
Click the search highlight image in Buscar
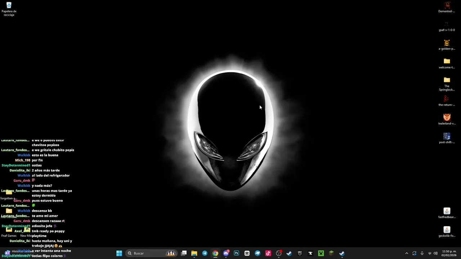click(x=171, y=253)
